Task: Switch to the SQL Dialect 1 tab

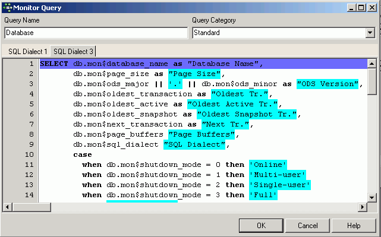Action: 27,52
